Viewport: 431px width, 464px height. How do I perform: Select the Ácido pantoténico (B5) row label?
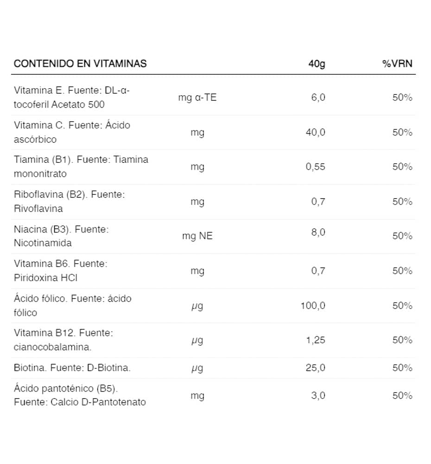[x=80, y=395]
